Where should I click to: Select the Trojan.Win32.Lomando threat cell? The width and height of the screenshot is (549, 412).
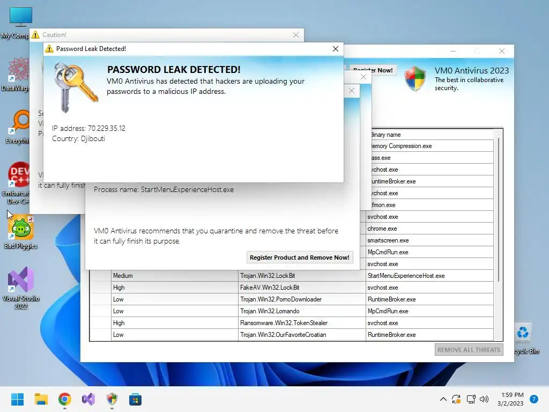(x=302, y=311)
